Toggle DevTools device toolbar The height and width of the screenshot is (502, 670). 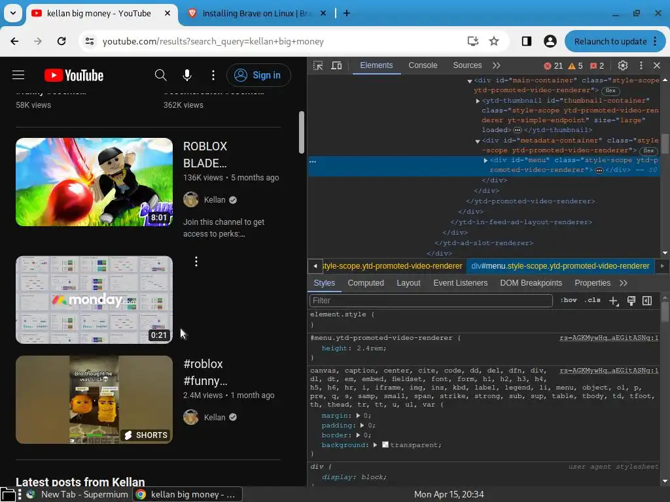pyautogui.click(x=337, y=65)
